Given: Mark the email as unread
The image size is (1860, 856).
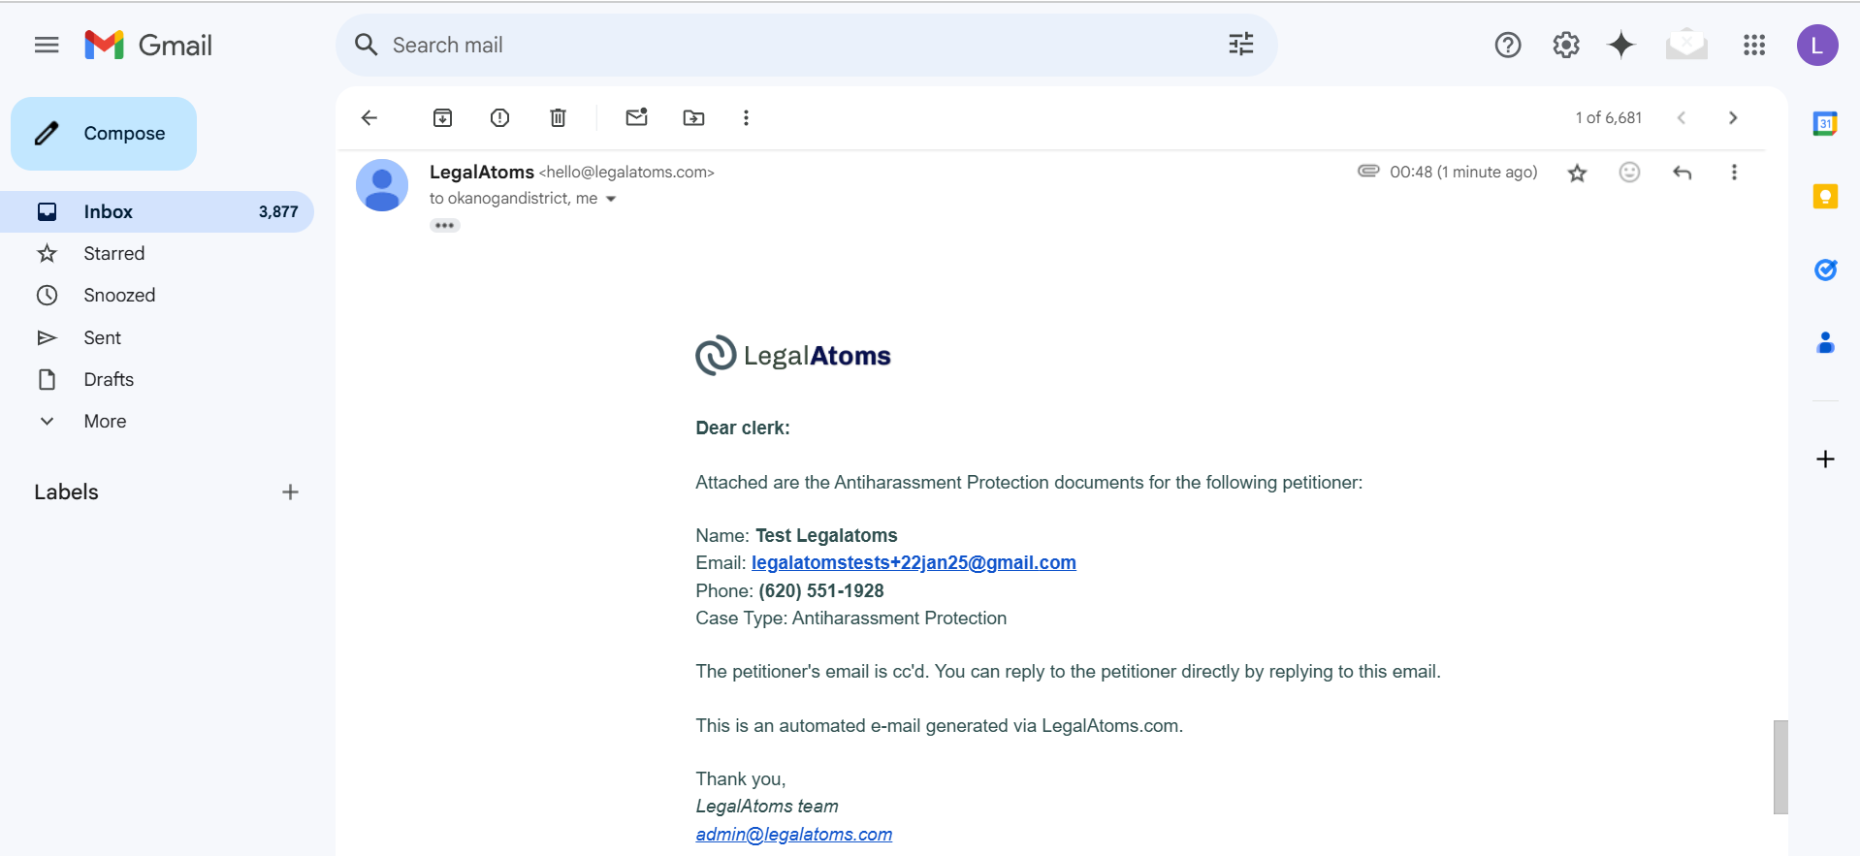Looking at the screenshot, I should pos(636,117).
